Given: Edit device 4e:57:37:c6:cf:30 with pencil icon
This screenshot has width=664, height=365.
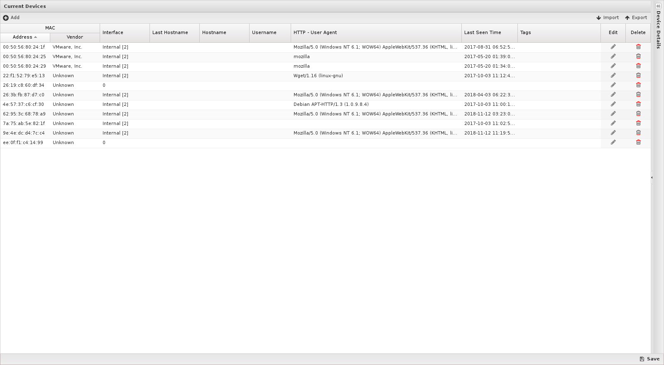Looking at the screenshot, I should coord(613,104).
